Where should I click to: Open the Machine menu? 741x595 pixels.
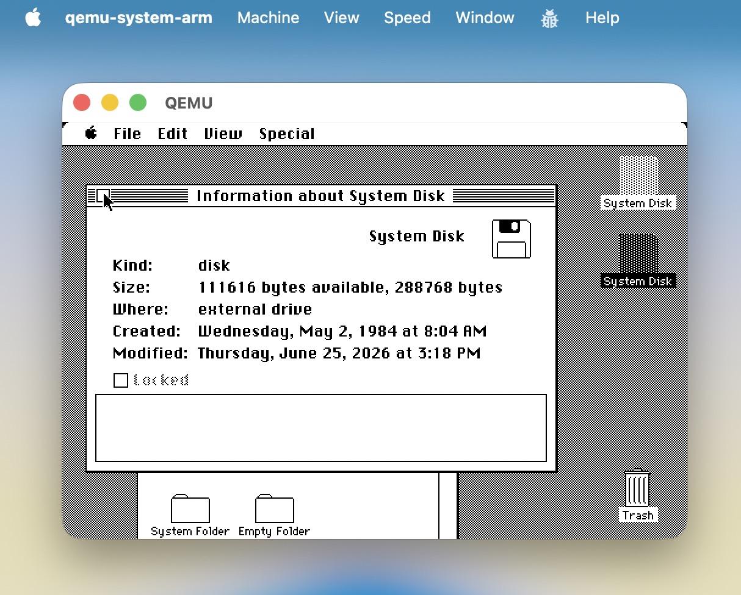[x=268, y=18]
